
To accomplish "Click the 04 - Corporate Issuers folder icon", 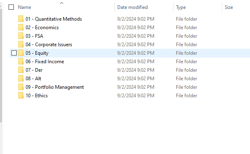I will tap(21, 44).
